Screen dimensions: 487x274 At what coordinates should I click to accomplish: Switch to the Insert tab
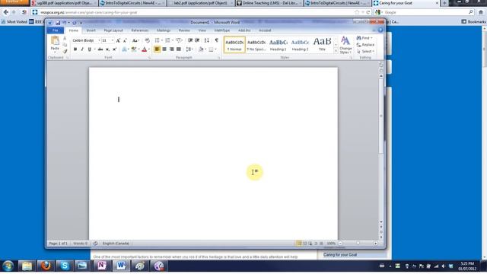point(91,30)
